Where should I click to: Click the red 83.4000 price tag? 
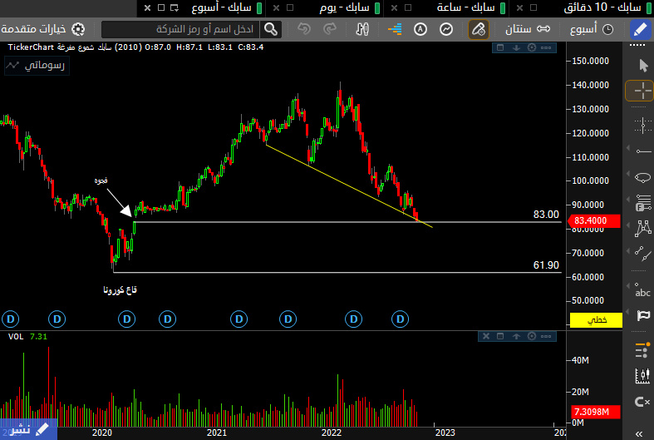pos(594,220)
